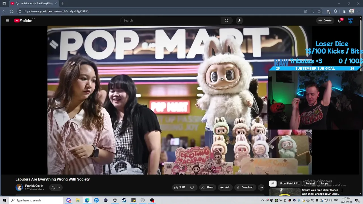Click the Share button
The image size is (363, 204).
click(x=207, y=187)
